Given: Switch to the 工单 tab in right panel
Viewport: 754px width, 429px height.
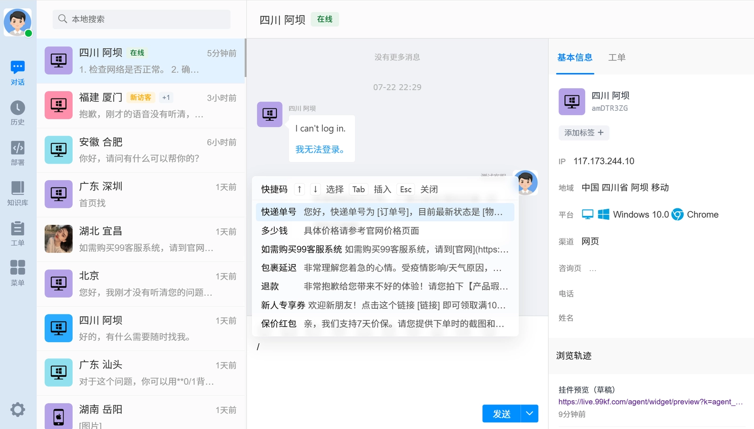Looking at the screenshot, I should [x=617, y=58].
